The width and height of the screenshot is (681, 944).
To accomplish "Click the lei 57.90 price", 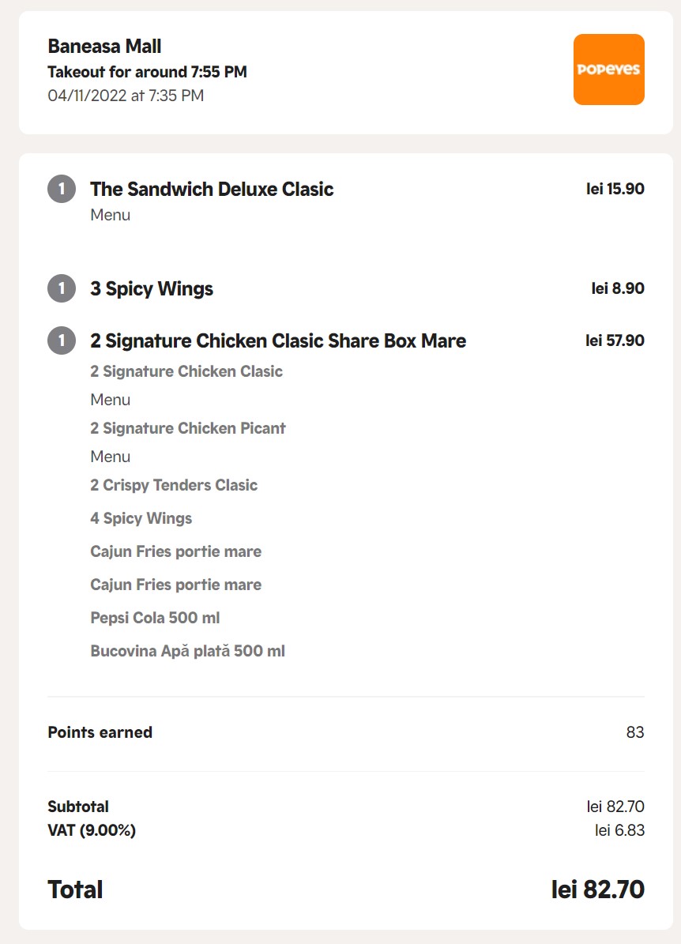I will (615, 340).
